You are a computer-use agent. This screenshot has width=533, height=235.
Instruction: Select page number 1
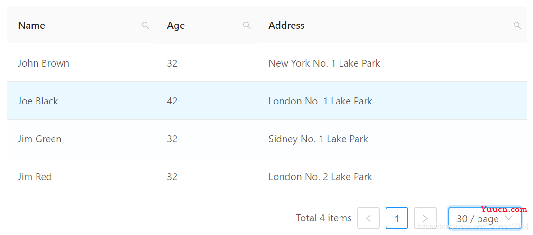click(x=397, y=218)
